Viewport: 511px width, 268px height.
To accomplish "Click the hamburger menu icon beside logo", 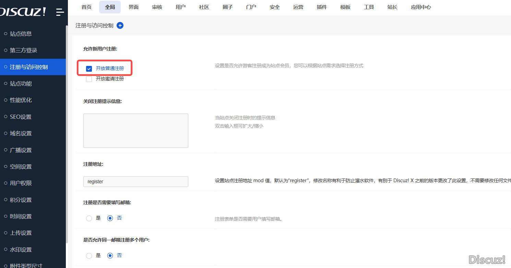I will pyautogui.click(x=60, y=12).
